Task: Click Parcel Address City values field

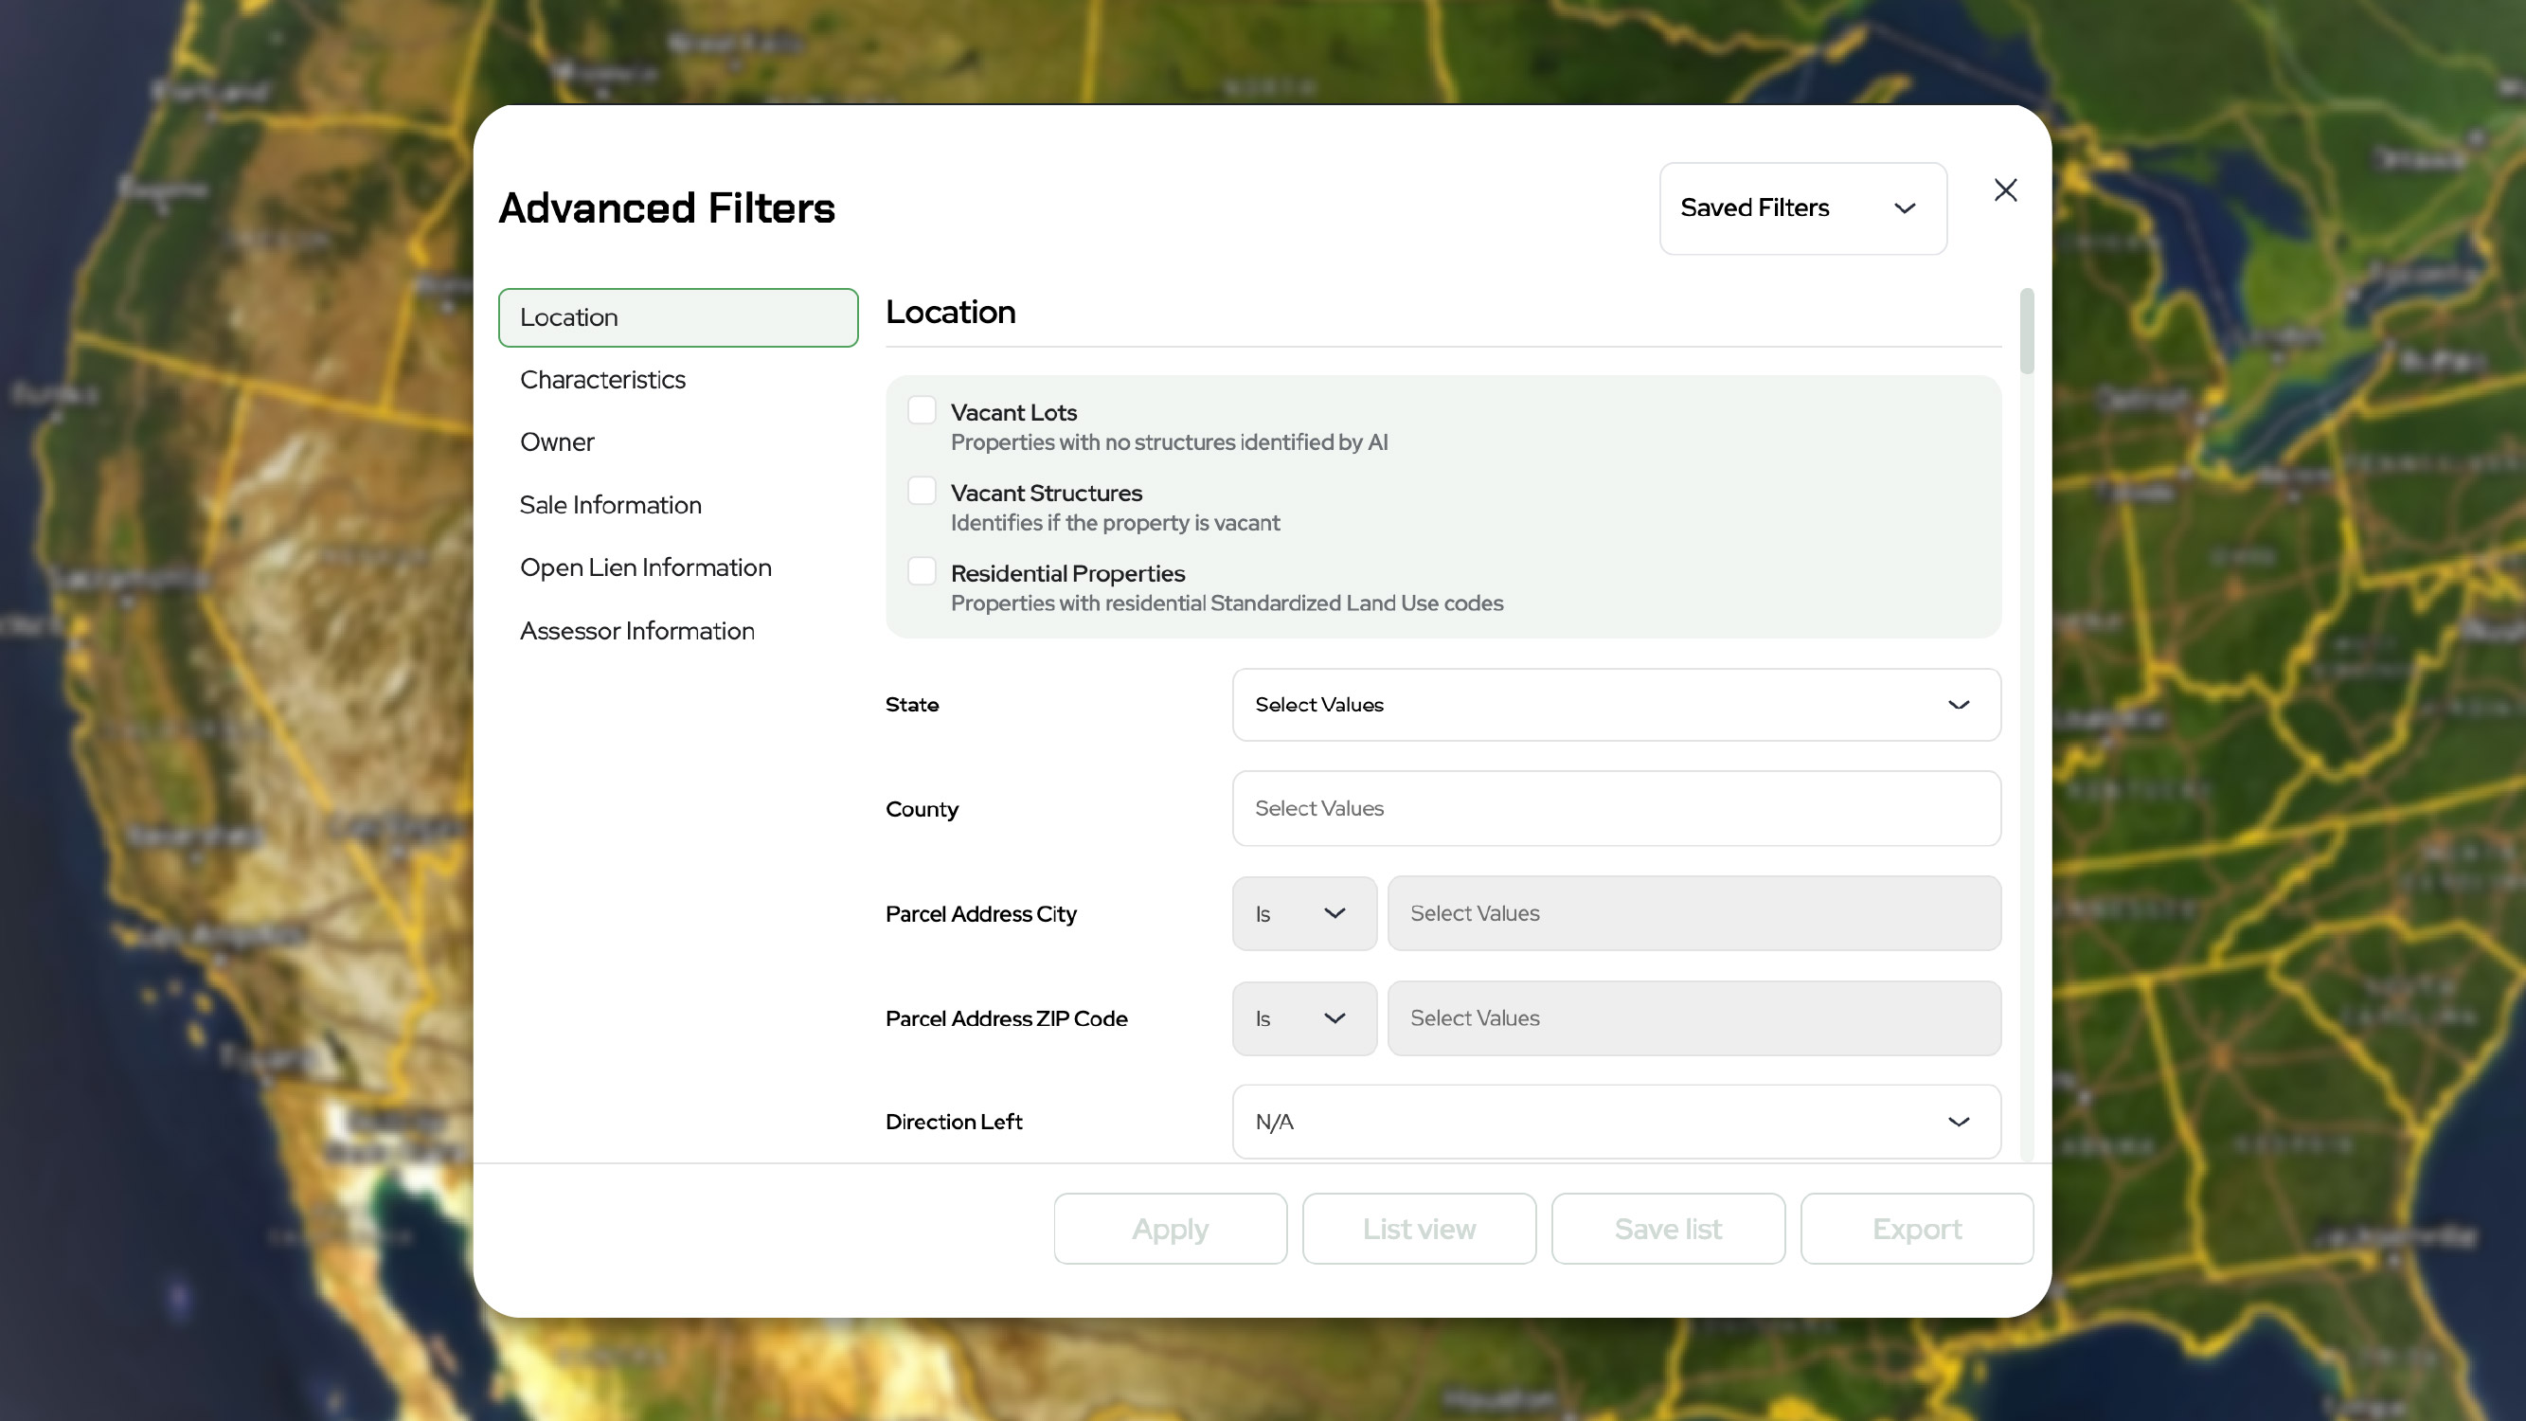Action: point(1693,914)
